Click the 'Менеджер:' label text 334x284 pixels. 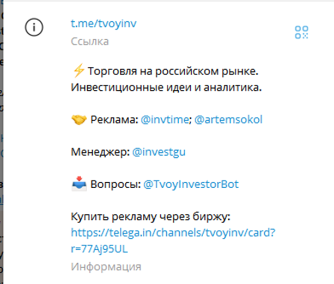[100, 152]
